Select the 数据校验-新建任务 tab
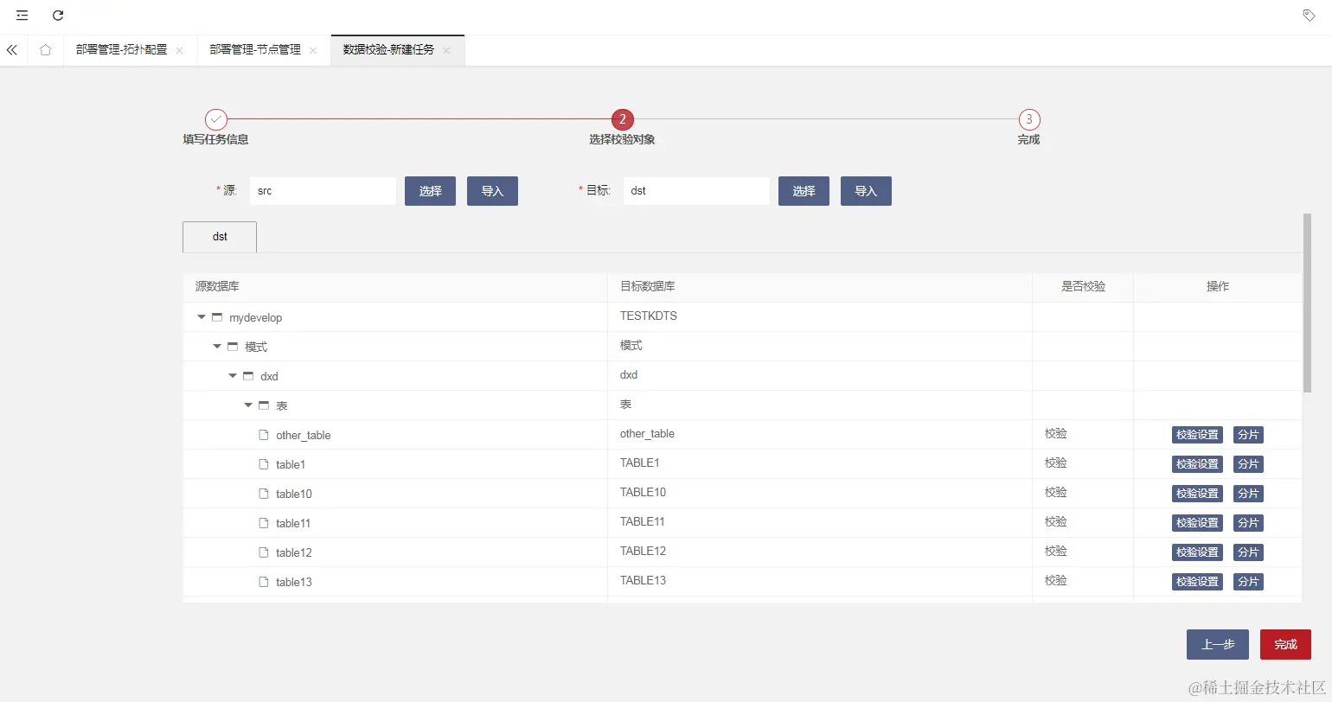Image resolution: width=1332 pixels, height=702 pixels. point(388,50)
